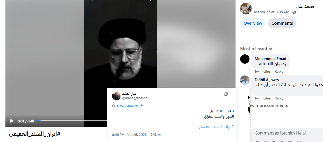Open the hashtag title below the video
323x142 pixels.
pos(35,134)
